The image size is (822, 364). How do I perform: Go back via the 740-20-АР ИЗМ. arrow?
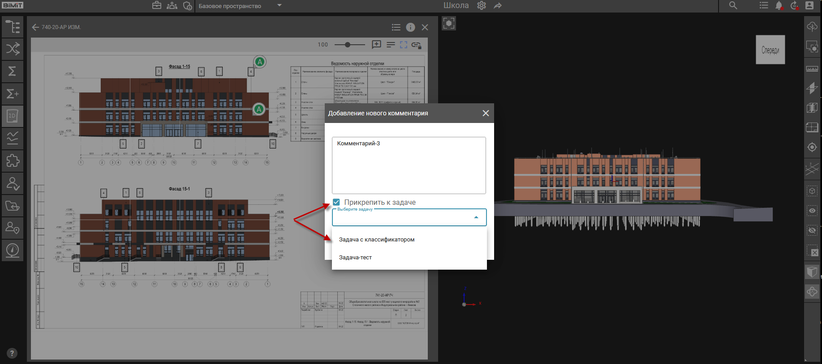(35, 27)
